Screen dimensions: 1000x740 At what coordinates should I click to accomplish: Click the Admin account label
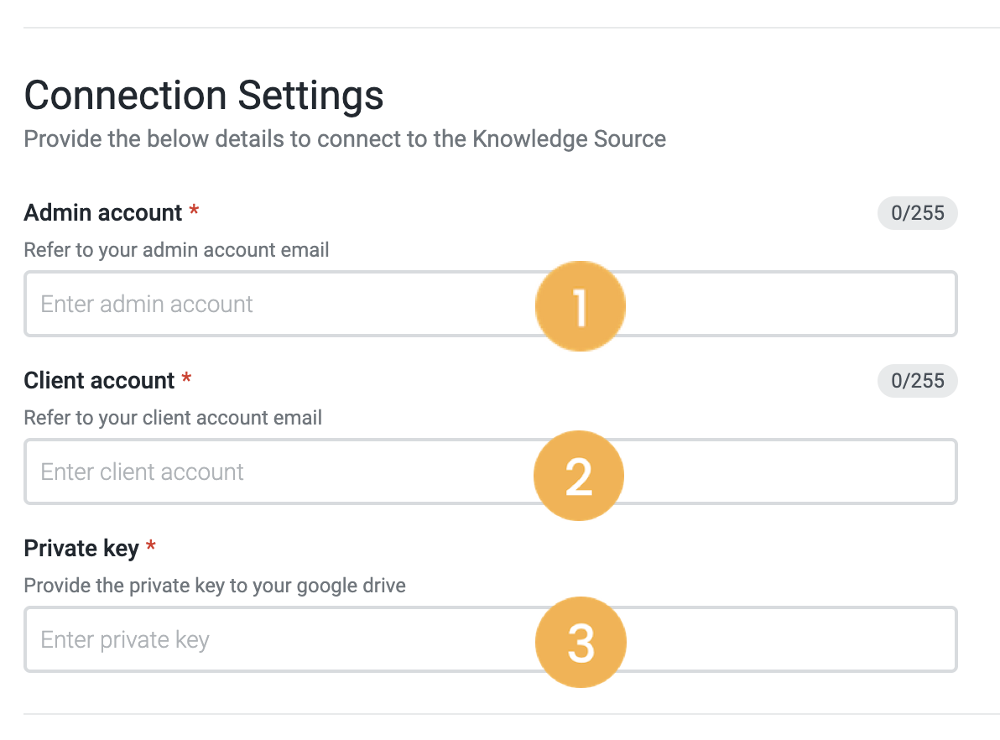(102, 212)
